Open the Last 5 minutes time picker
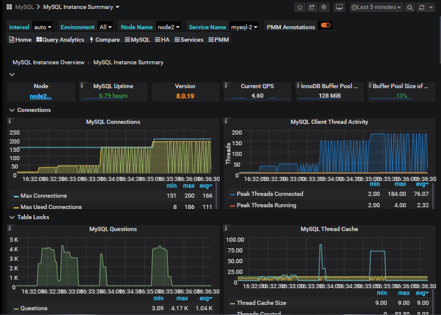 click(x=376, y=7)
